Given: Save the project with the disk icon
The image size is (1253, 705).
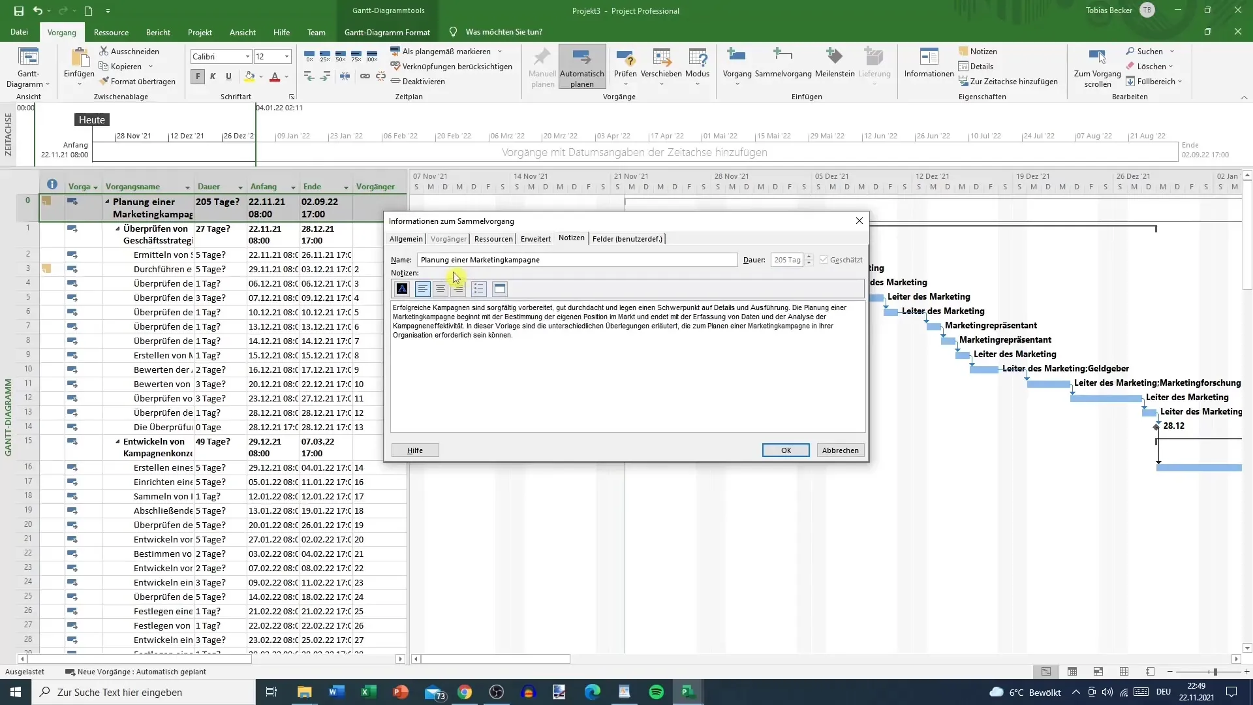Looking at the screenshot, I should pyautogui.click(x=19, y=10).
